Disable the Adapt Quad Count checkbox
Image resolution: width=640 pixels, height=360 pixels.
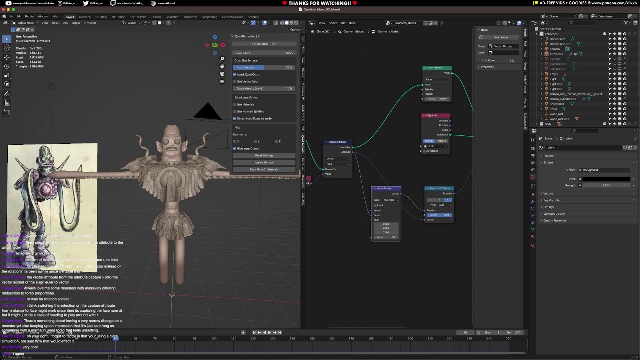[235, 74]
